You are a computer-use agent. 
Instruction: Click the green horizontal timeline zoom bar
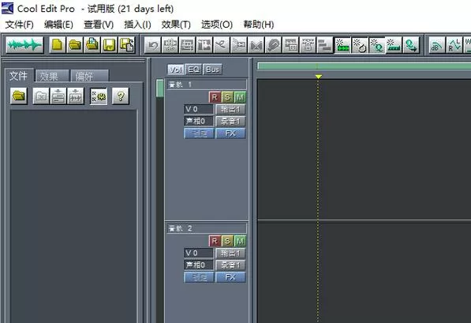[x=364, y=66]
